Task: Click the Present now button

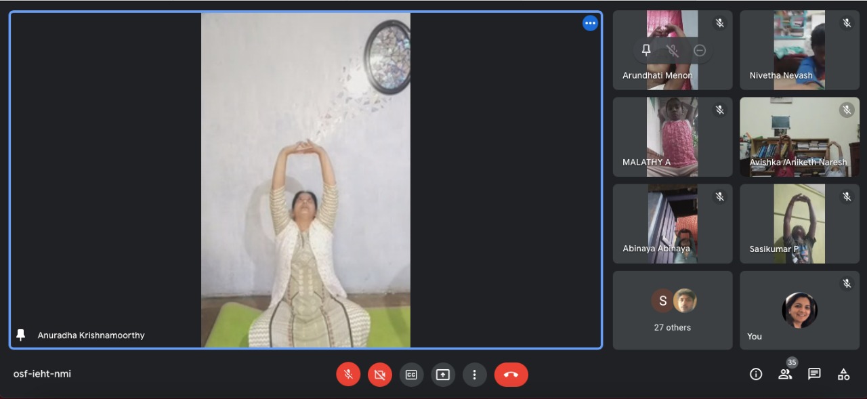Action: pos(443,374)
